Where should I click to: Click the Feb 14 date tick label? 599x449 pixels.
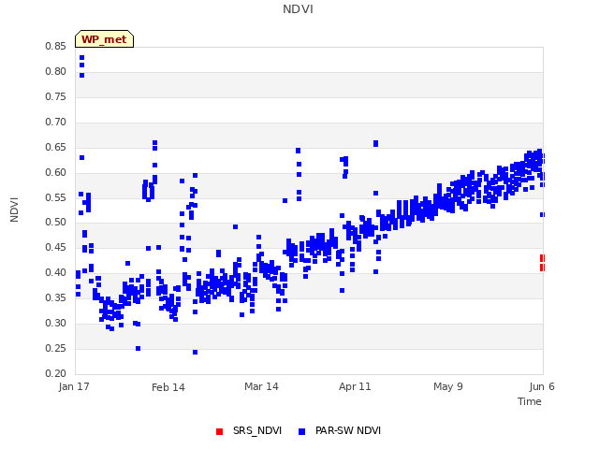click(168, 387)
